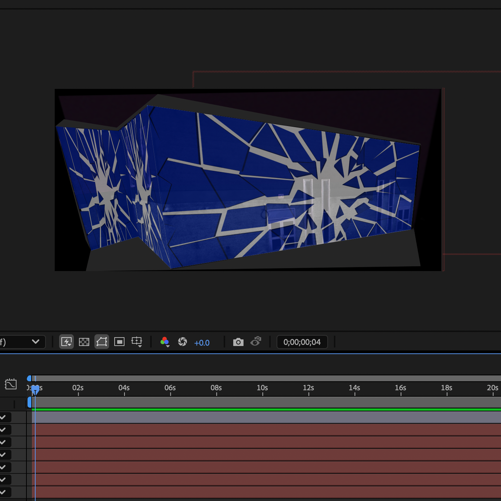This screenshot has width=501, height=501.
Task: Take a snapshot with the camera icon
Action: click(x=238, y=342)
